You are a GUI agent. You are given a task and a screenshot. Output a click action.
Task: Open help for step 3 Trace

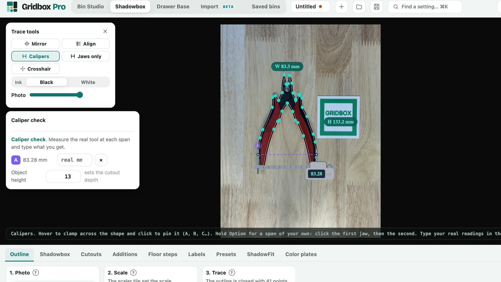click(x=232, y=273)
